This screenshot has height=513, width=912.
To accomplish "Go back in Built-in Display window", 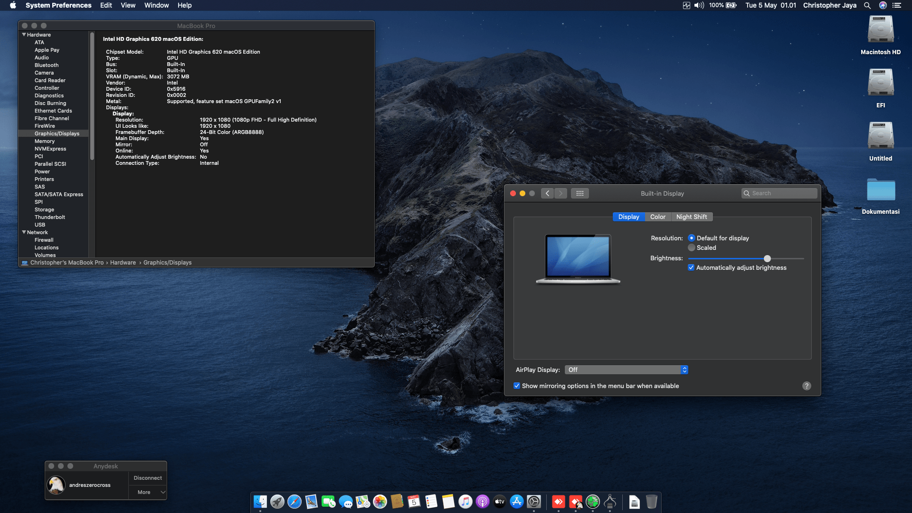I will pos(547,193).
